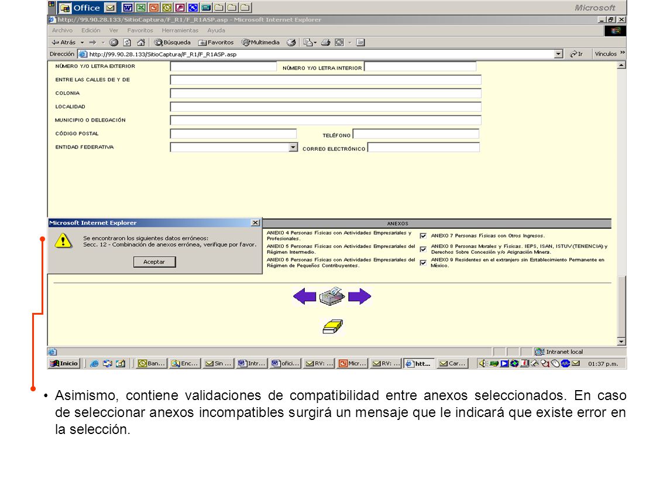The image size is (653, 503).
Task: Switch to the Car... taskbar window
Action: tap(453, 364)
